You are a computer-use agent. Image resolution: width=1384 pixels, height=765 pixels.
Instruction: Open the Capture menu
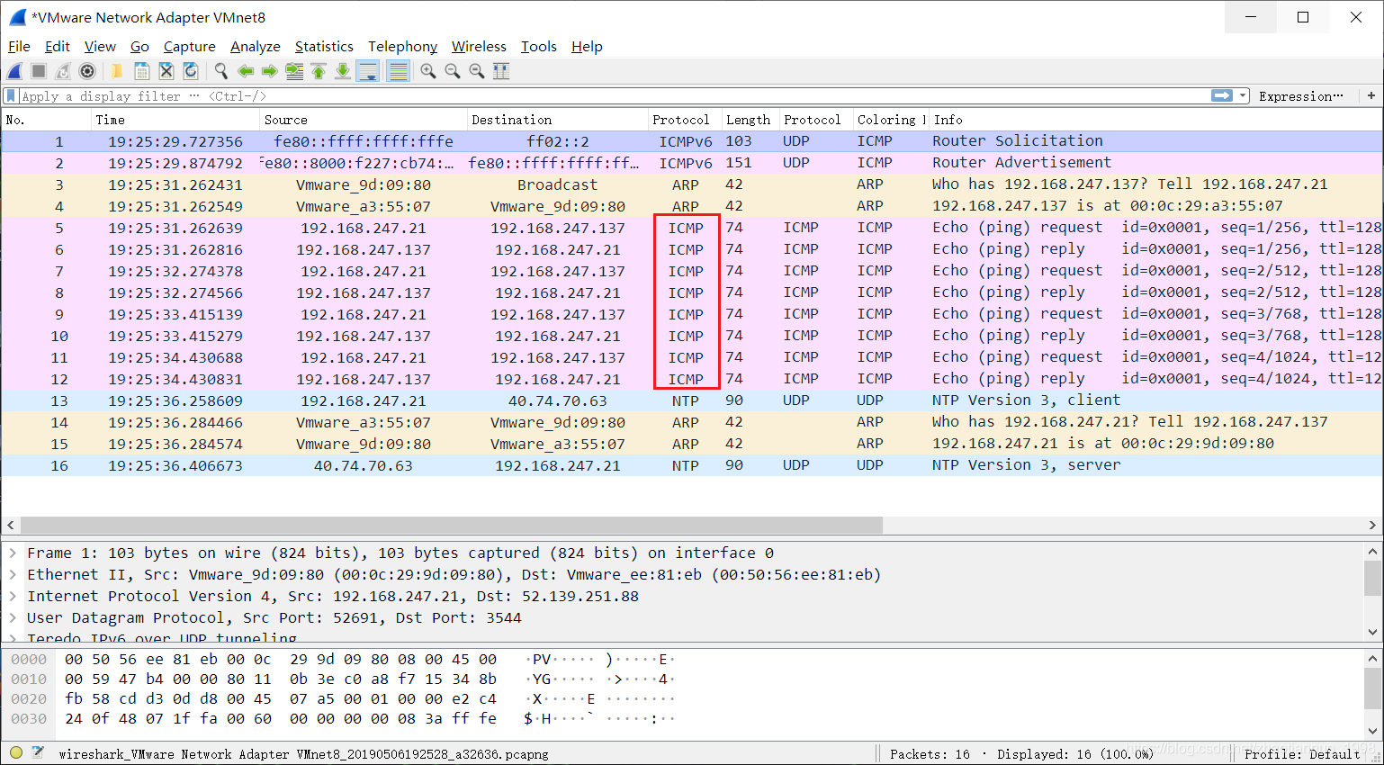pyautogui.click(x=190, y=47)
